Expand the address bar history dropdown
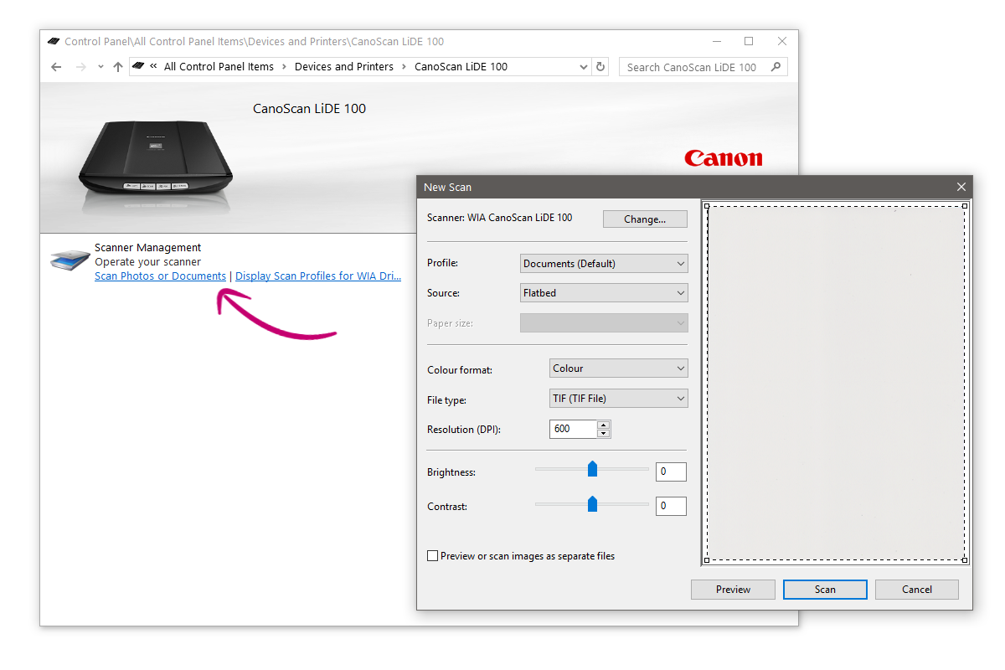Viewport: 1005px width, 670px height. pyautogui.click(x=584, y=67)
